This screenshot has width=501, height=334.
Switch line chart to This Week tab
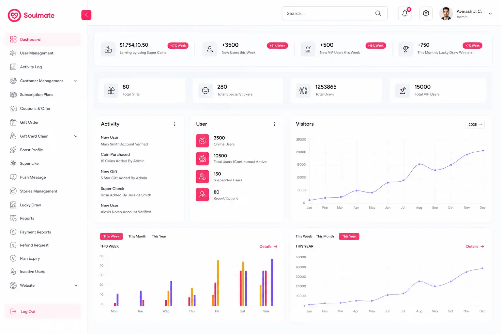pyautogui.click(x=304, y=236)
